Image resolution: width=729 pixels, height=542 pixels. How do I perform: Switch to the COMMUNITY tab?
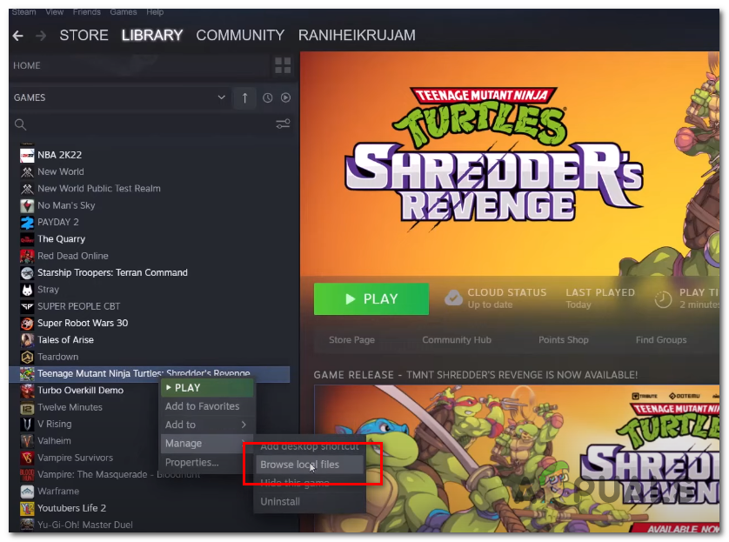[x=240, y=36]
